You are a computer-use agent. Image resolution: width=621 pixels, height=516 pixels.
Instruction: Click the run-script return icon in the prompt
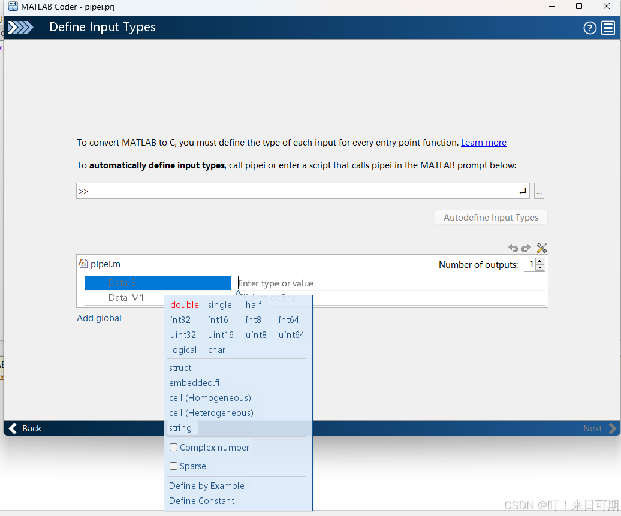pos(523,191)
